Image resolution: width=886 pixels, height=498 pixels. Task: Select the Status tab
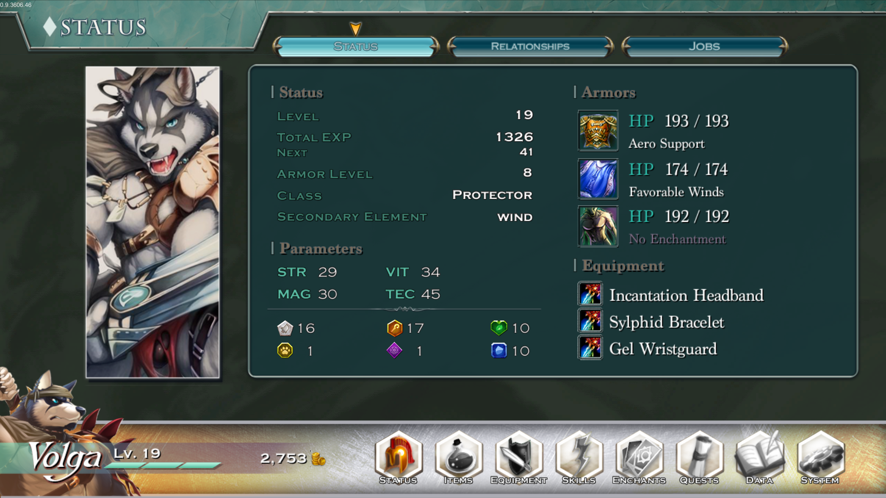pos(356,46)
